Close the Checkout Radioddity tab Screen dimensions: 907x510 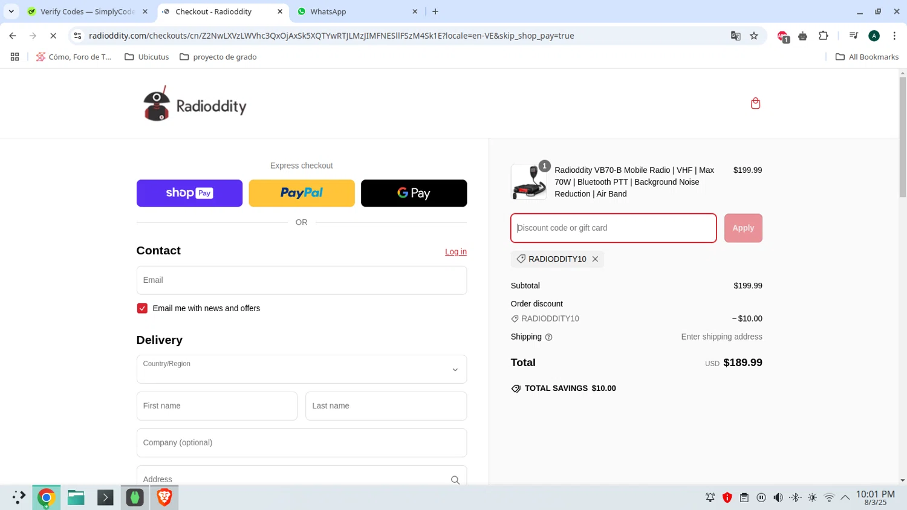(x=280, y=11)
